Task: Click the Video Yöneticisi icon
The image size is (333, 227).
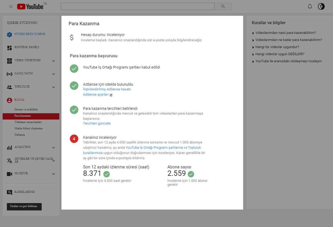Action: click(9, 61)
